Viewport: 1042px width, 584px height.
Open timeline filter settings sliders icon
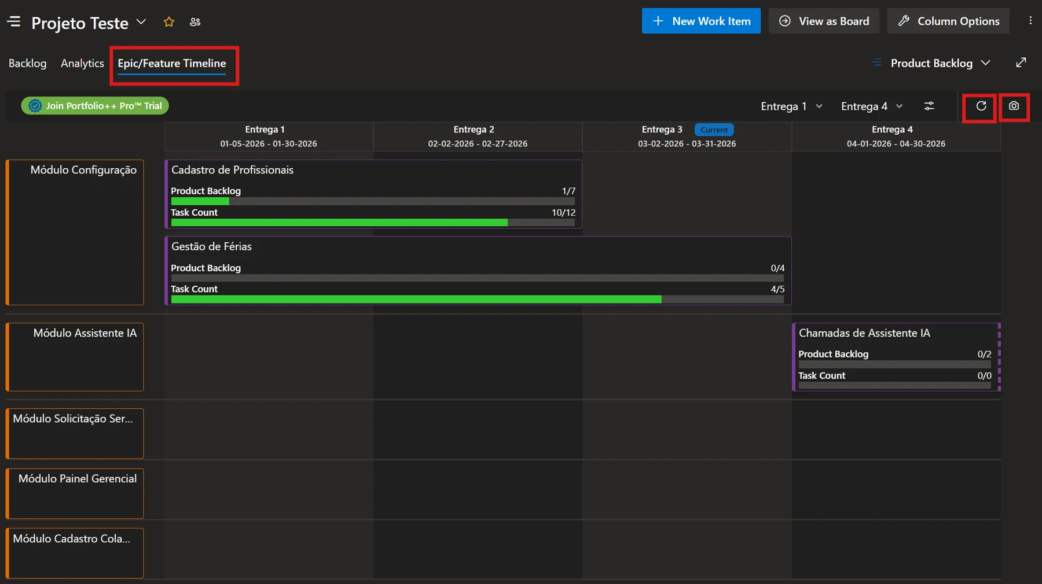tap(929, 106)
